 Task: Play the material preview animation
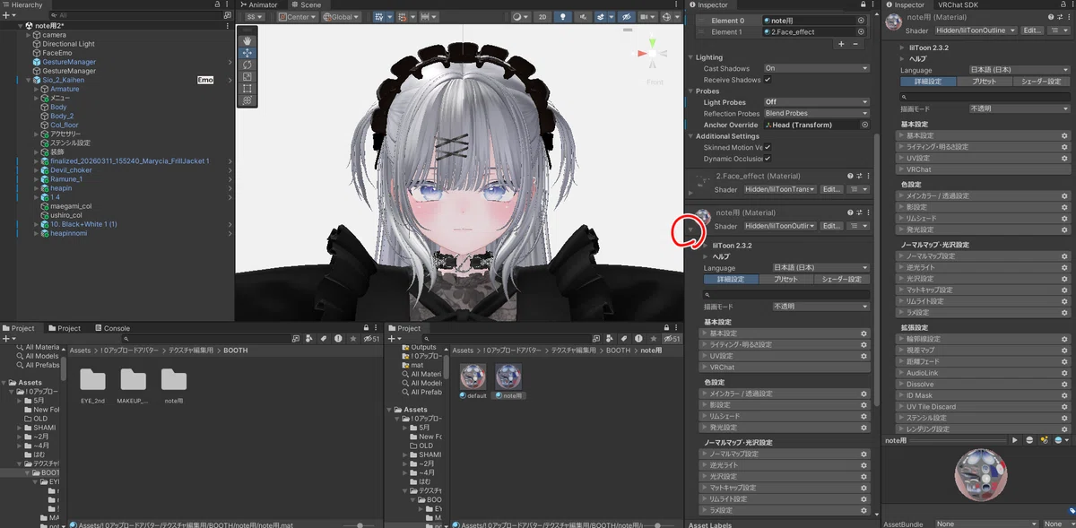coord(1015,440)
